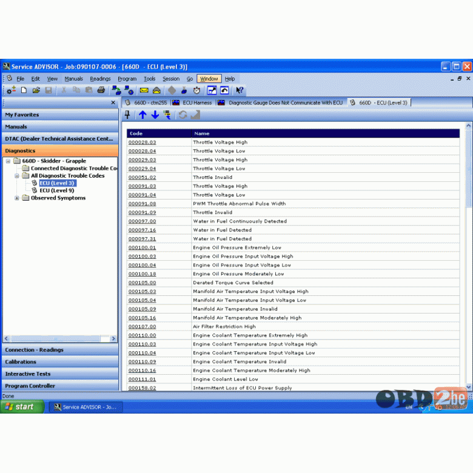473x473 pixels.
Task: Open the Connection - Readings panel
Action: pyautogui.click(x=60, y=350)
